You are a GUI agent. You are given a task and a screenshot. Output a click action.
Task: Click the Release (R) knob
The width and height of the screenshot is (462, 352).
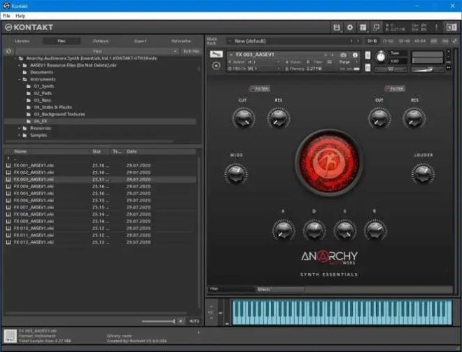click(x=375, y=230)
